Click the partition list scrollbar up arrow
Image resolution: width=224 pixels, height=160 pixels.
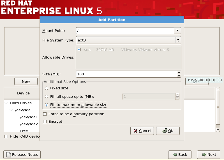pyautogui.click(x=218, y=89)
